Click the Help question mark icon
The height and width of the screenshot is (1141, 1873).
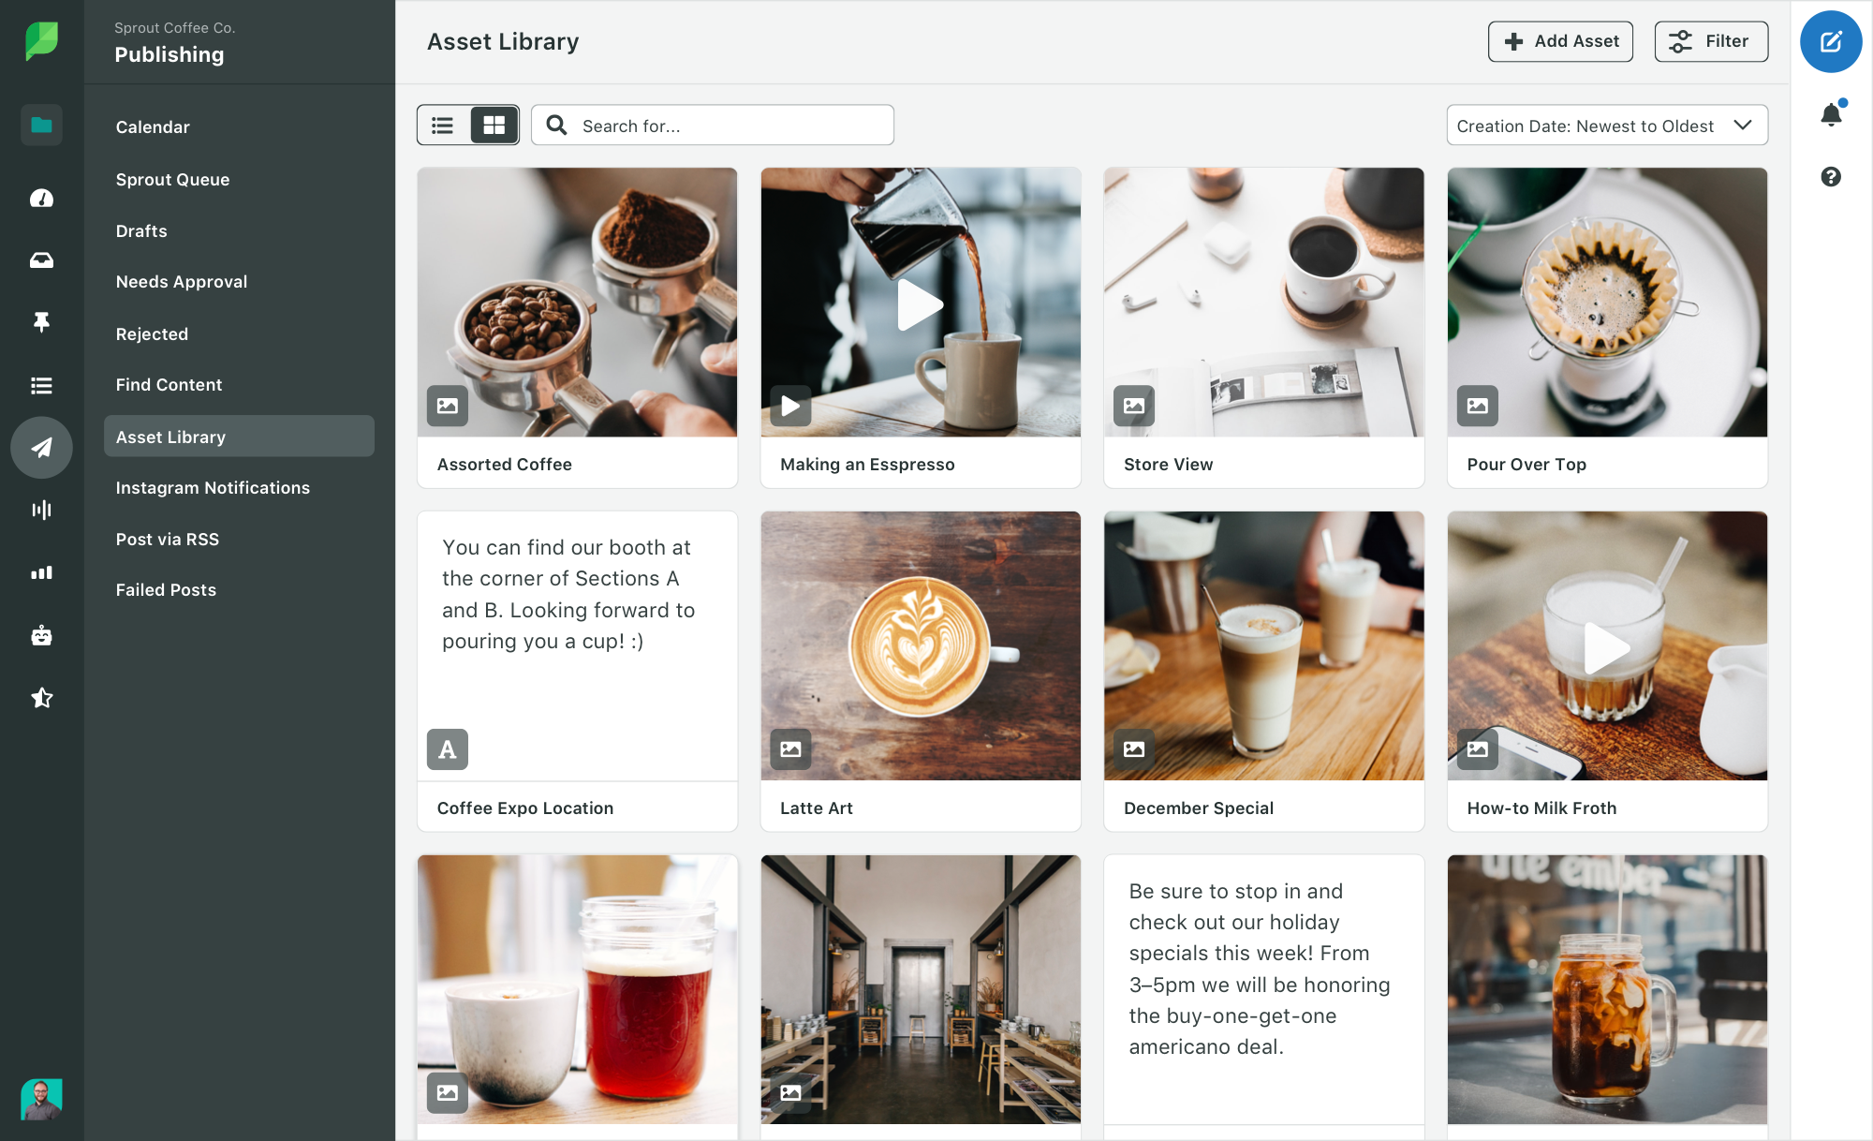pyautogui.click(x=1832, y=176)
